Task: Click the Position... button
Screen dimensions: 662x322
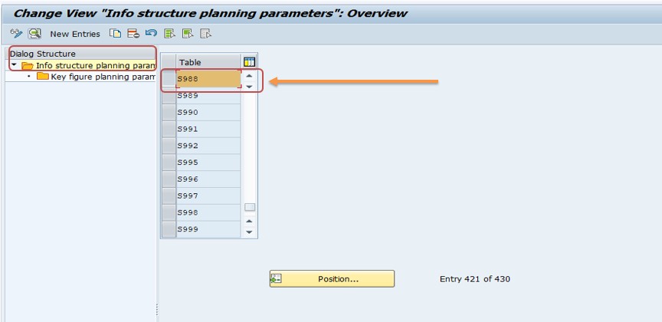Action: (332, 279)
